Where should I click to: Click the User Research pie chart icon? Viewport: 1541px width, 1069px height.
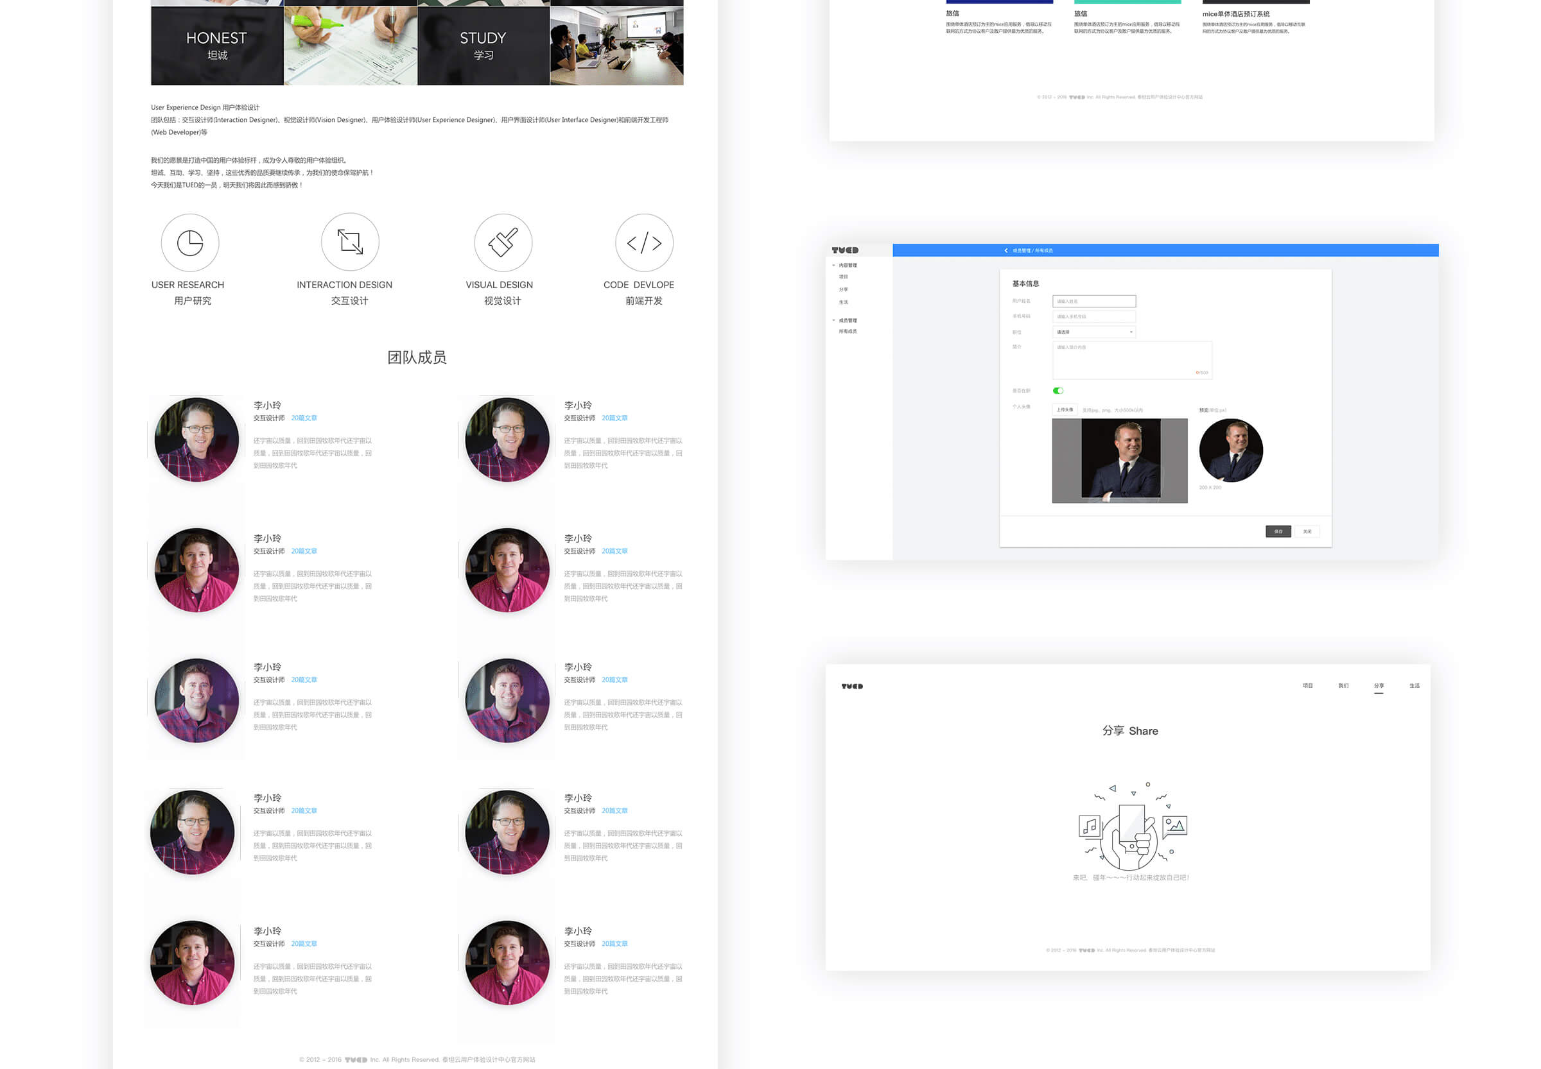(x=189, y=243)
